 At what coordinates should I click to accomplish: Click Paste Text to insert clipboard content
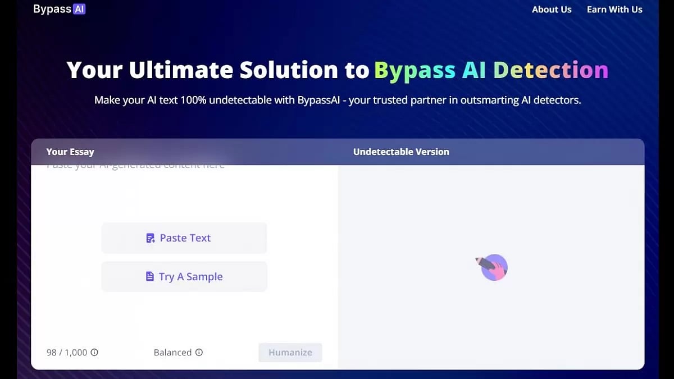[184, 238]
